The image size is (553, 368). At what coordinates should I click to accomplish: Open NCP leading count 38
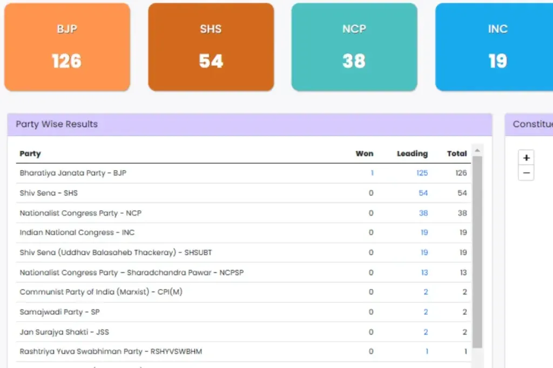[423, 213]
